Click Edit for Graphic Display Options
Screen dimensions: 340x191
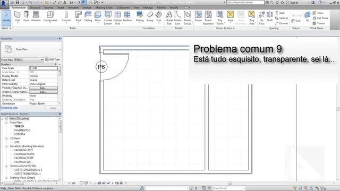(44, 92)
